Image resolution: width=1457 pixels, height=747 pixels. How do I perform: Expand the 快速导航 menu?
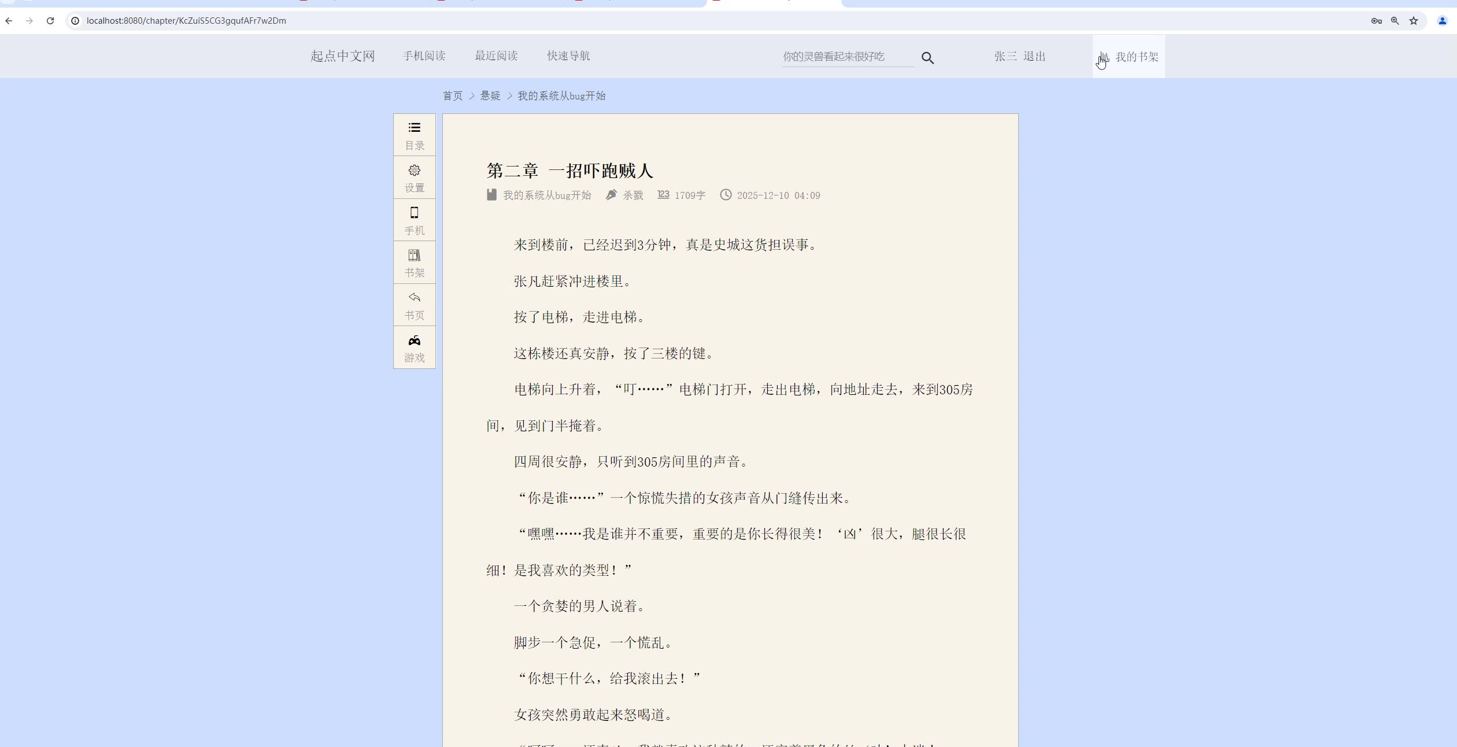[568, 56]
